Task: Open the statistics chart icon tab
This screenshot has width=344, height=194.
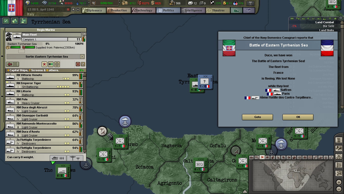Action: tap(236, 10)
